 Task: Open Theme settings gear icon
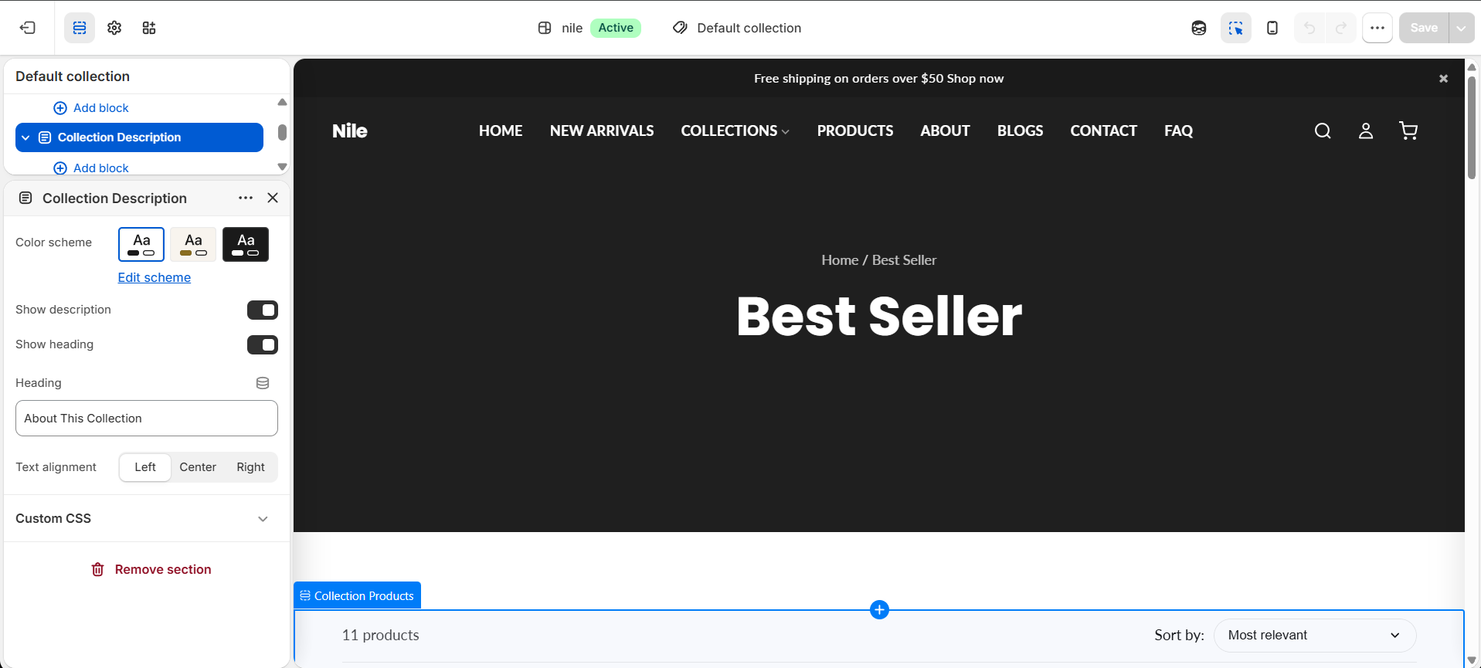pos(114,28)
